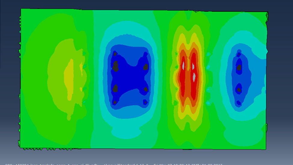The image size is (293, 165).
Task: Click the bottom-left corner of the plate
Action: click(x=21, y=147)
